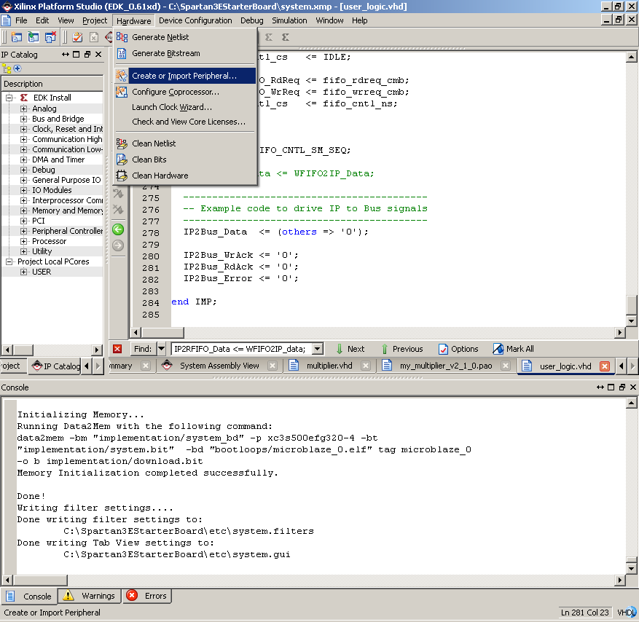Click the Configure Coprocessor menu icon

(x=122, y=92)
